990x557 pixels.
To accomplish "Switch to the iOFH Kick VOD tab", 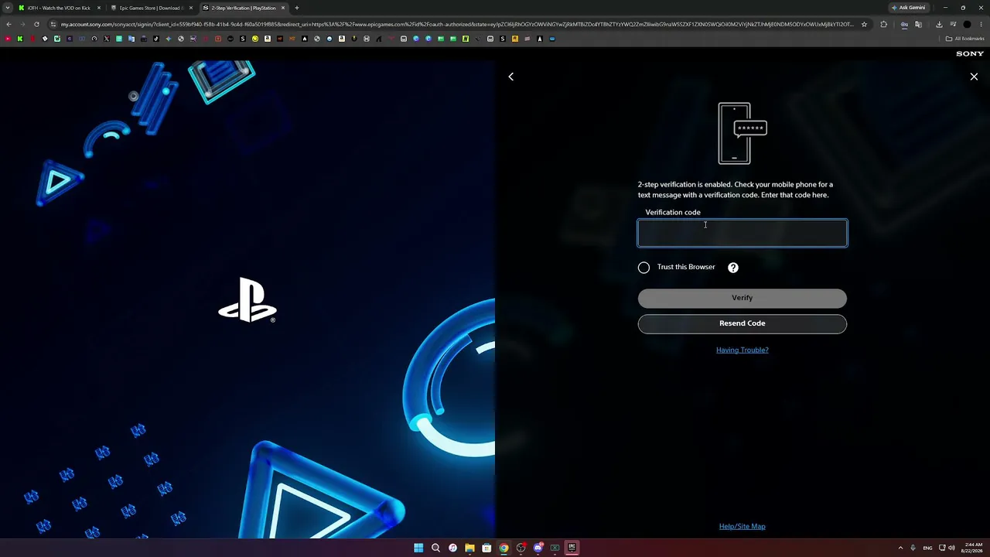I will 59,8.
